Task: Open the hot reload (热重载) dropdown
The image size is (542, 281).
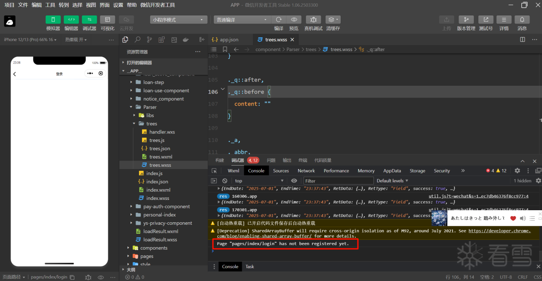Action: 76,39
